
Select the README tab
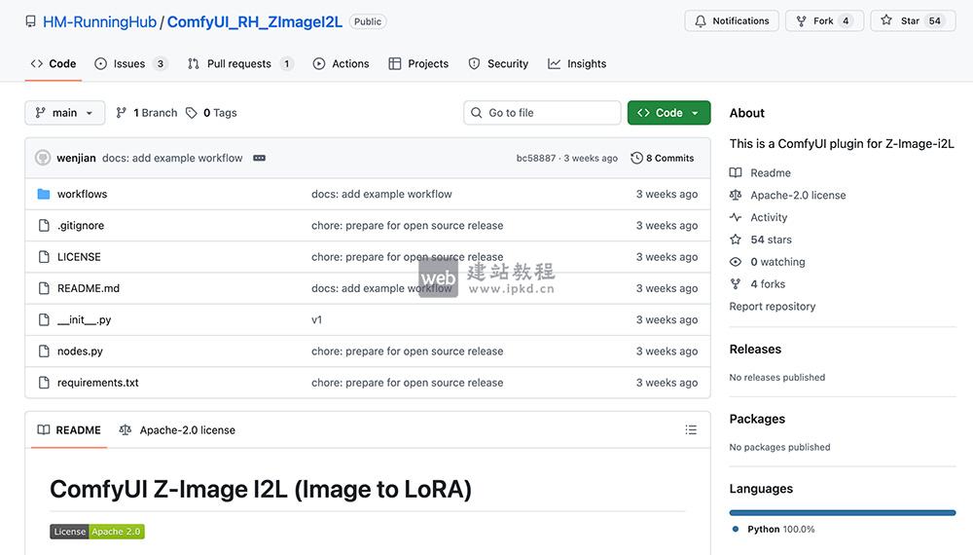click(x=69, y=429)
